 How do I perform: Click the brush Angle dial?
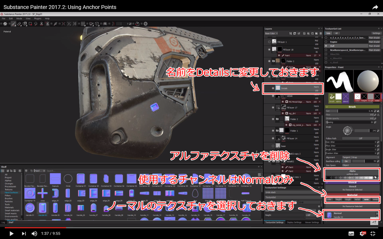click(x=347, y=131)
